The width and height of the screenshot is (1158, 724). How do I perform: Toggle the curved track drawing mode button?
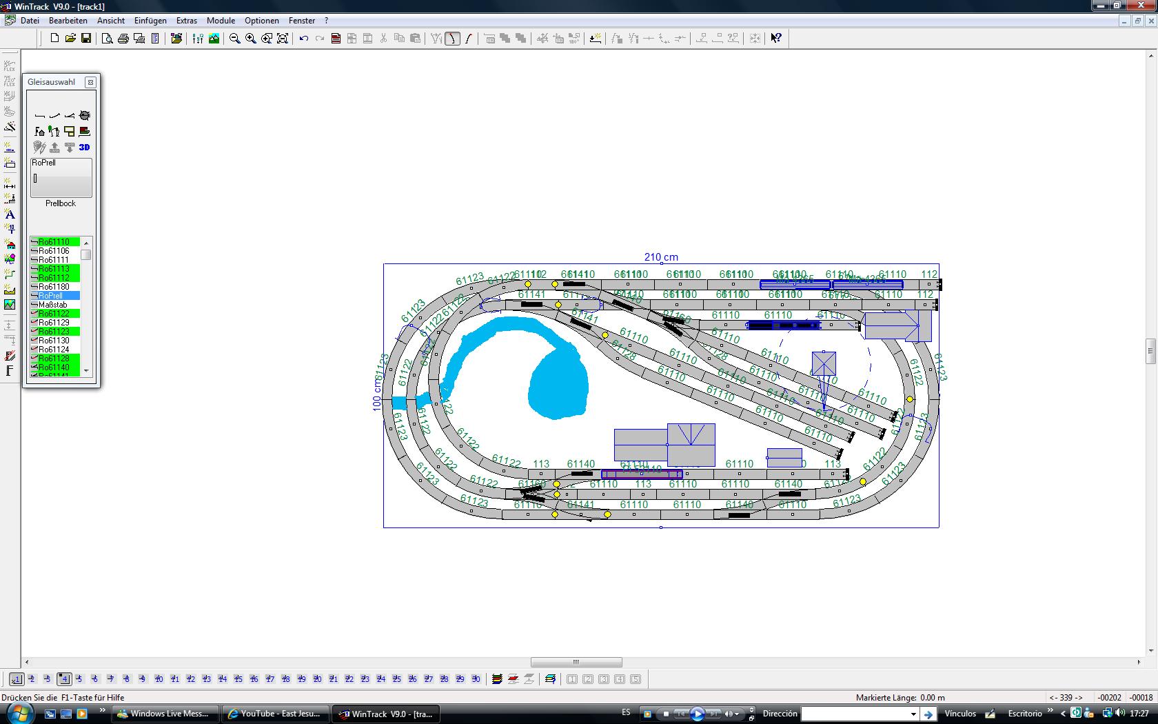452,39
